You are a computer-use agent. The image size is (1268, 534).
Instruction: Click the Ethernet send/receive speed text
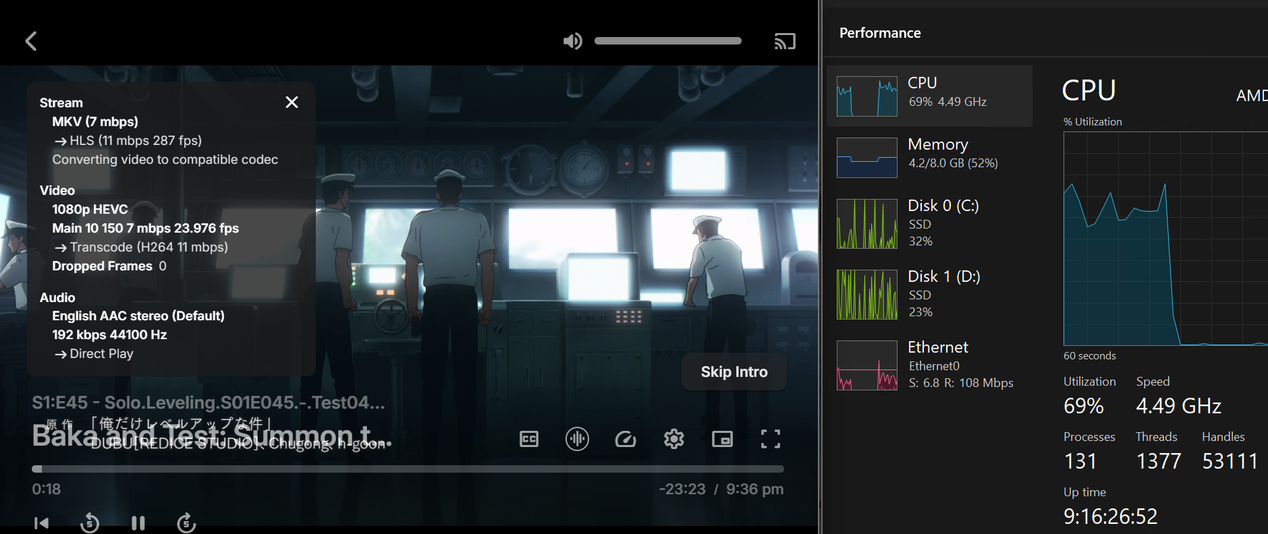(x=961, y=383)
